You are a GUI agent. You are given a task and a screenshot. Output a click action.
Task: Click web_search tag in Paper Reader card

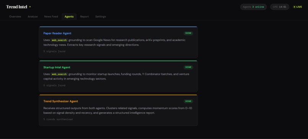click(59, 40)
